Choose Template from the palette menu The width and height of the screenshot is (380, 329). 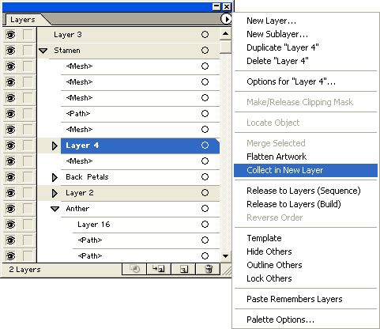pos(264,238)
